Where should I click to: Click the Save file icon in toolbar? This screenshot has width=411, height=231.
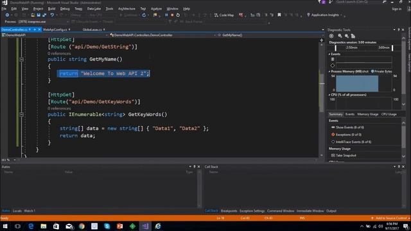click(39, 15)
